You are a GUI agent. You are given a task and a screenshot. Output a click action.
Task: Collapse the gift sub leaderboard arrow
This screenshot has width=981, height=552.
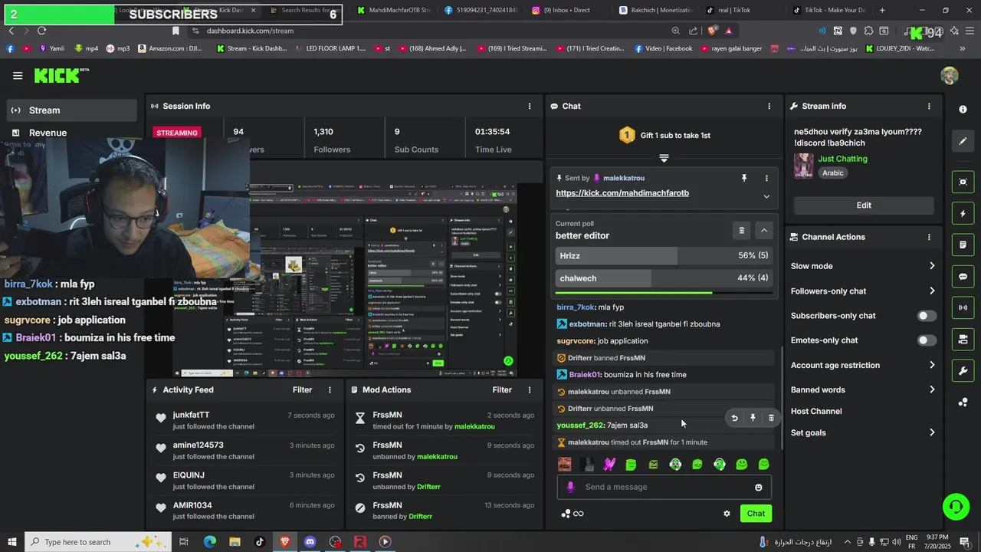click(664, 158)
